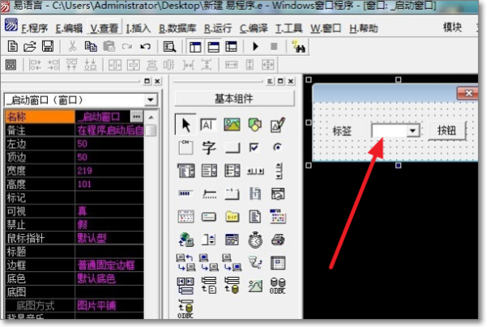Open the F.程序 menu
The width and height of the screenshot is (486, 327).
34,28
